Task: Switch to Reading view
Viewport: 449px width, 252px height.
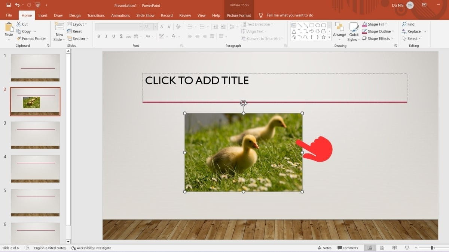Action: point(394,248)
